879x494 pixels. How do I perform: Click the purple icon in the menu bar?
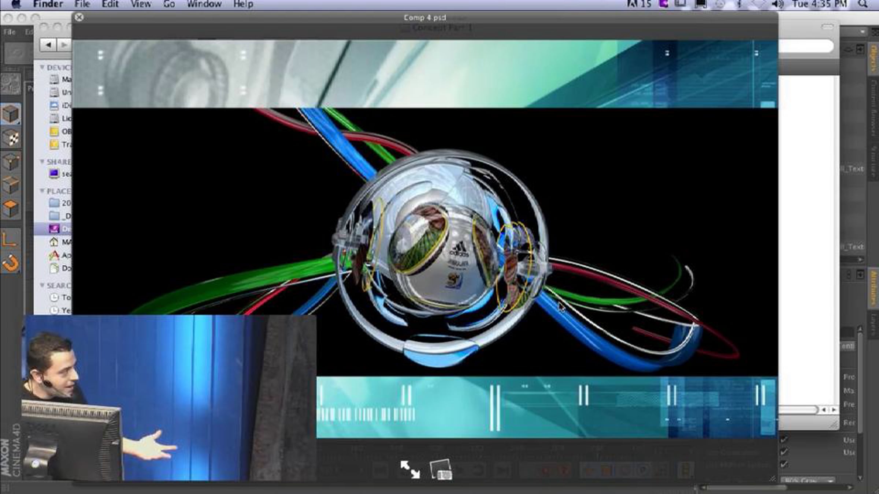coord(664,4)
